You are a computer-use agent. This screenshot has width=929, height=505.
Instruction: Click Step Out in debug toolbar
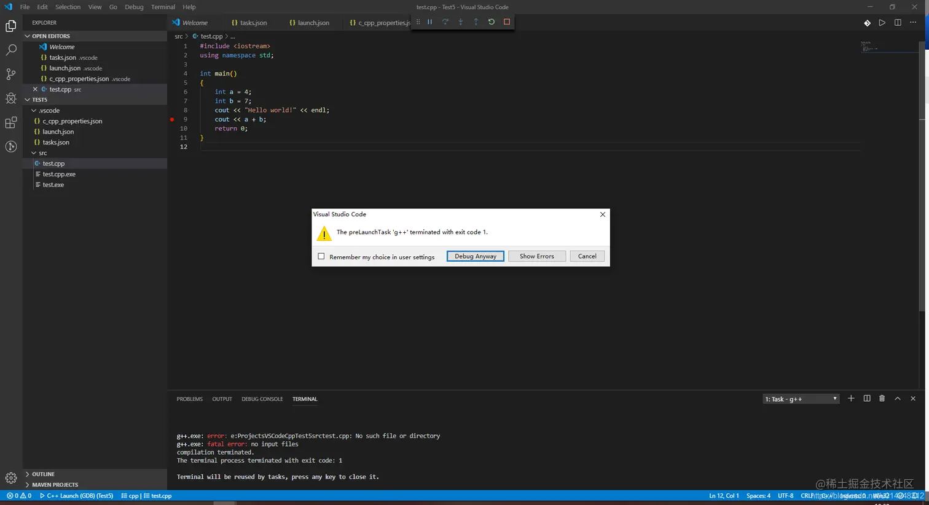476,22
